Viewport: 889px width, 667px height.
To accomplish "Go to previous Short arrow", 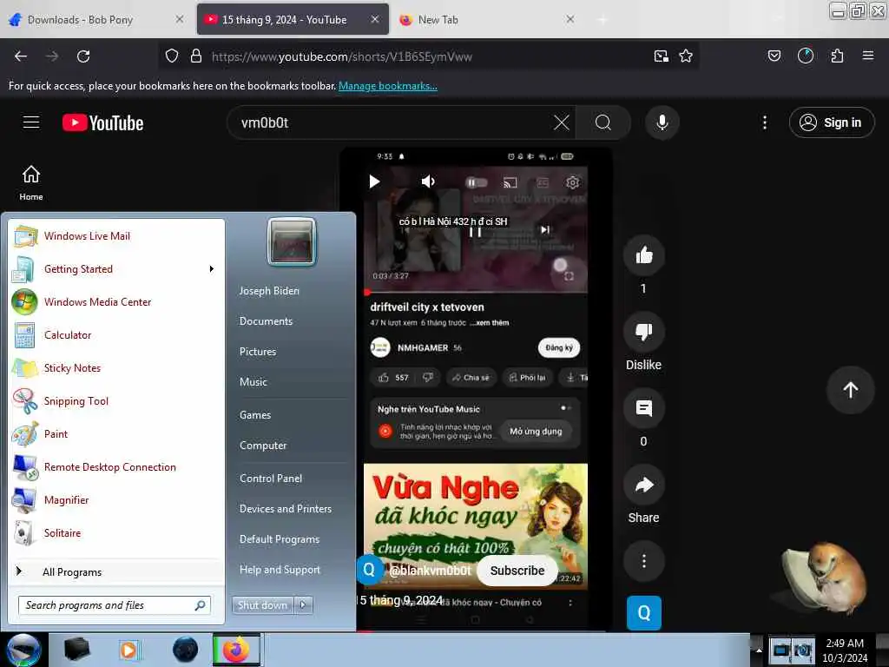I will click(x=851, y=390).
